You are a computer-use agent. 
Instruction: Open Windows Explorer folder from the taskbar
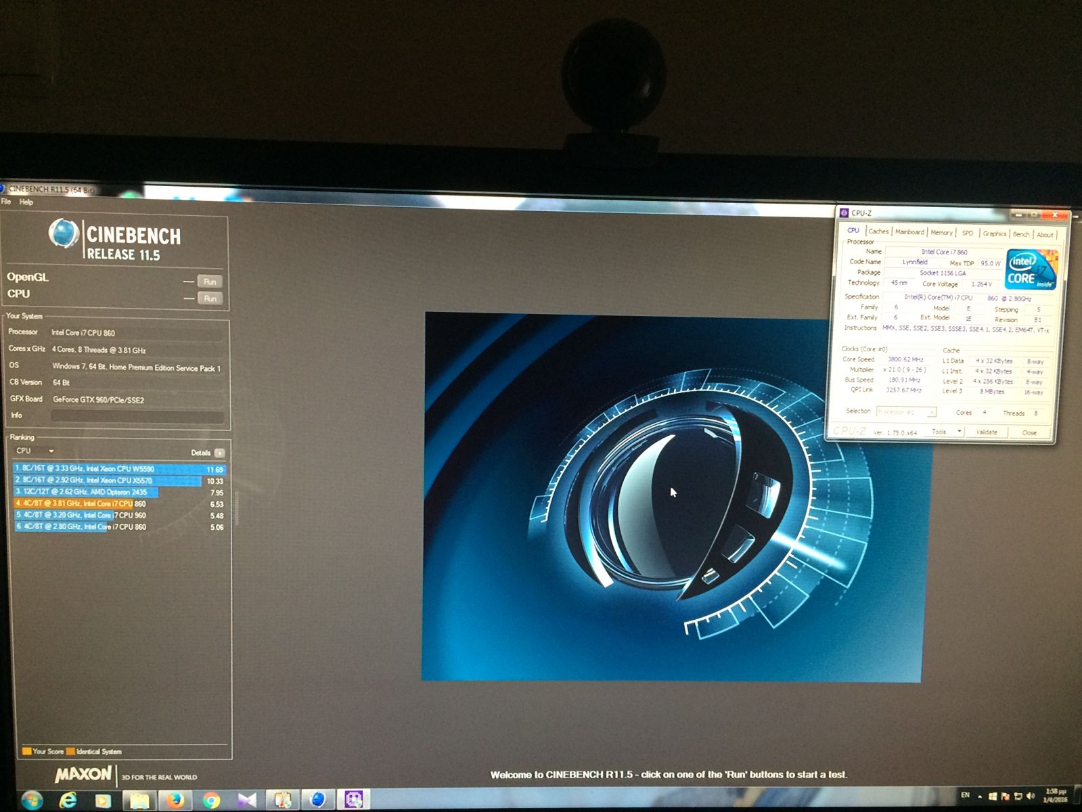[x=139, y=800]
